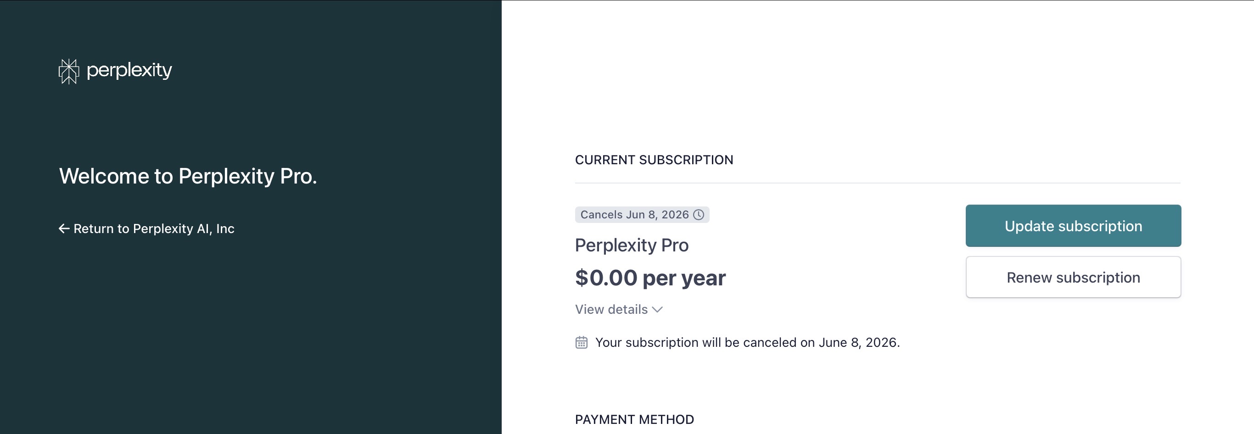Click the word Cancels in the status badge

point(601,215)
